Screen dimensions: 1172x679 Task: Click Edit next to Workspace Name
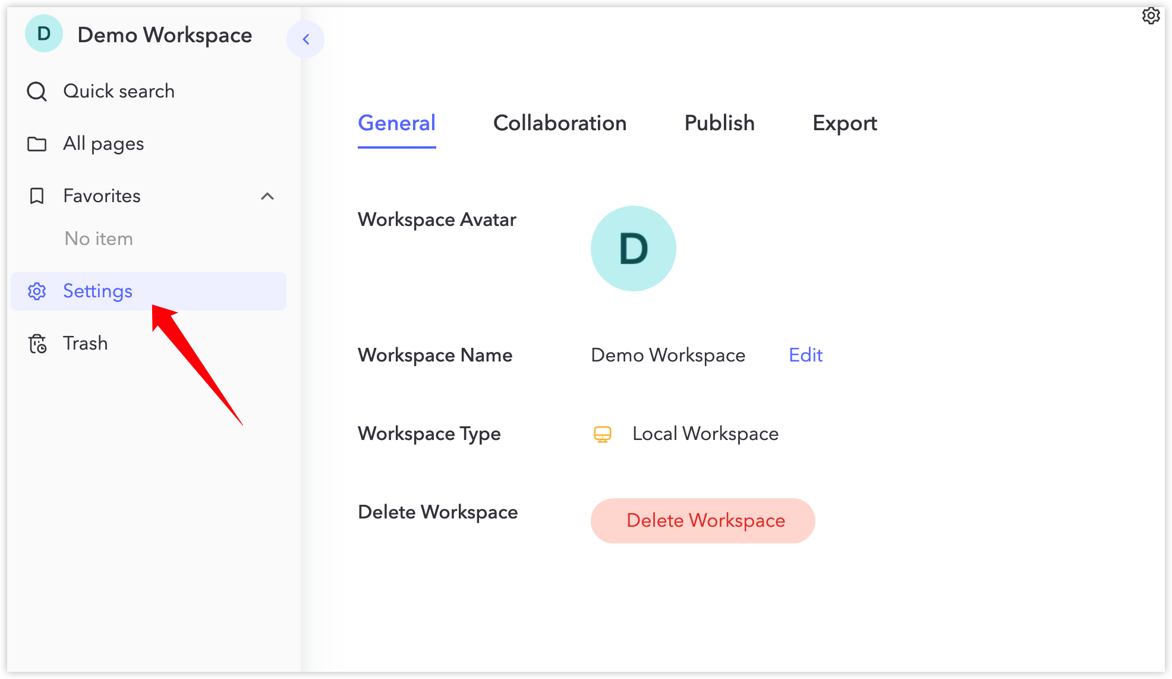(805, 355)
